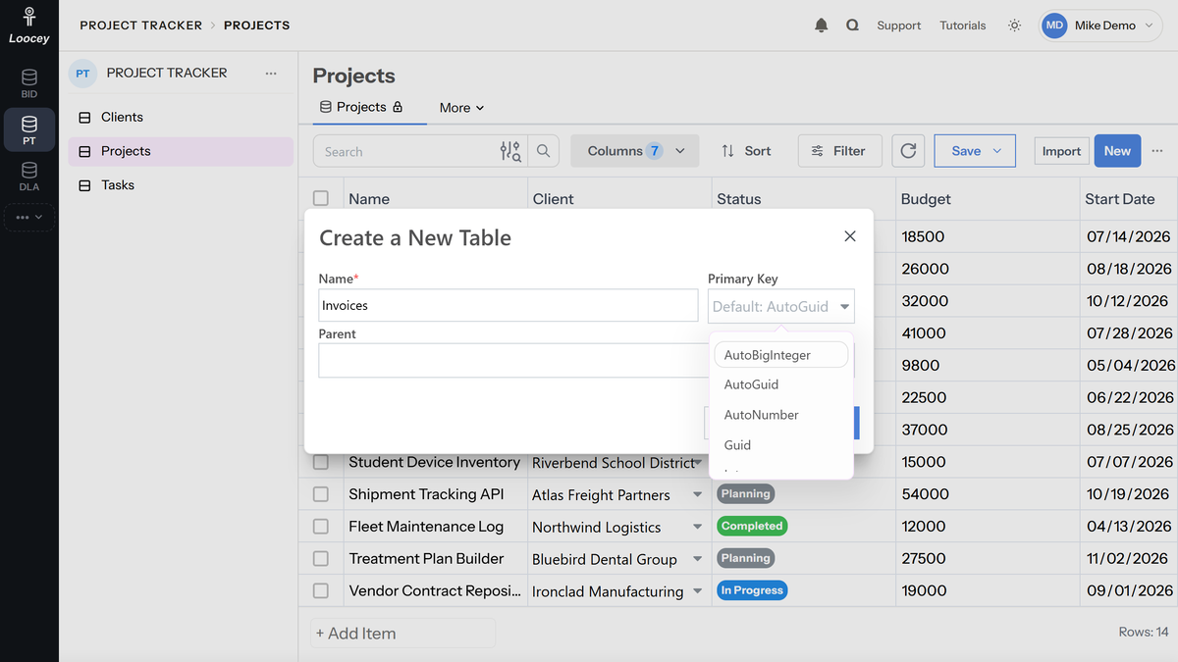Image resolution: width=1178 pixels, height=662 pixels.
Task: Click the In Progress status badge
Action: 752,590
